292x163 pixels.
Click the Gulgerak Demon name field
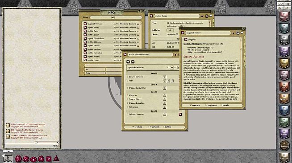click(208, 33)
